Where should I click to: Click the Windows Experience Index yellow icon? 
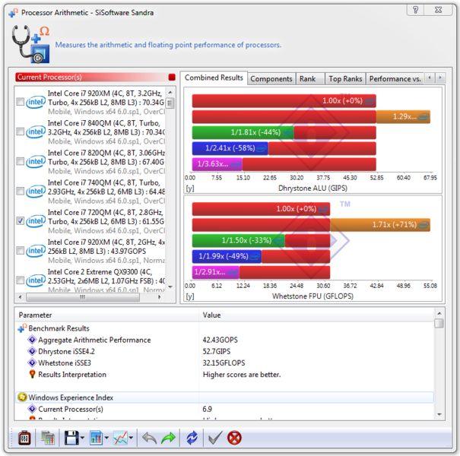click(x=22, y=397)
